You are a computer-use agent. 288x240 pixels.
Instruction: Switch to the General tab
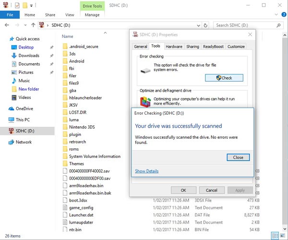pyautogui.click(x=141, y=47)
